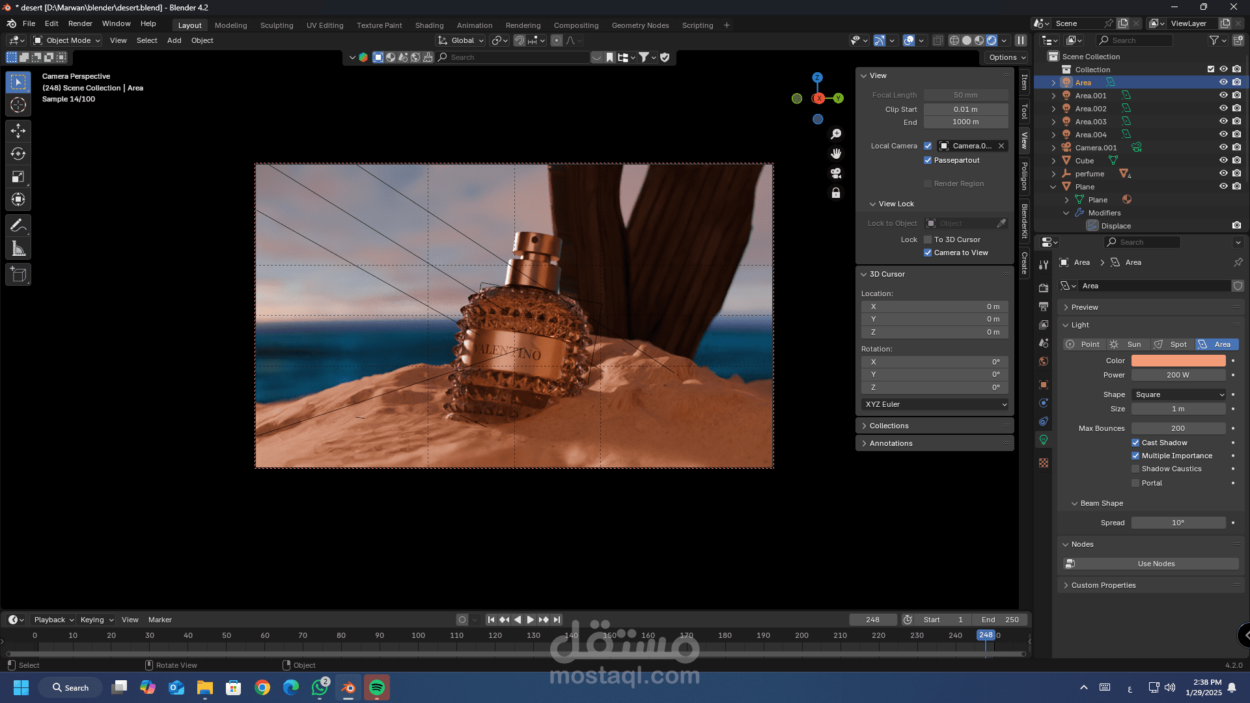Click the Add Cube tool icon

pyautogui.click(x=18, y=275)
